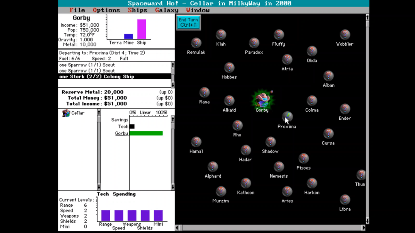Click the Remulak planet icon

pyautogui.click(x=196, y=43)
